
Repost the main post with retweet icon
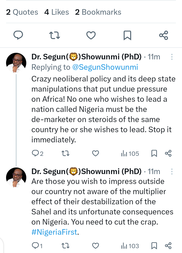(55, 35)
